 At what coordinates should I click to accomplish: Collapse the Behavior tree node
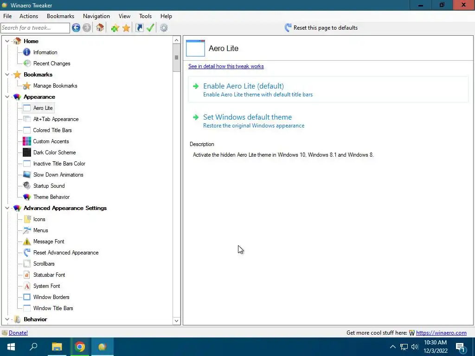point(7,319)
